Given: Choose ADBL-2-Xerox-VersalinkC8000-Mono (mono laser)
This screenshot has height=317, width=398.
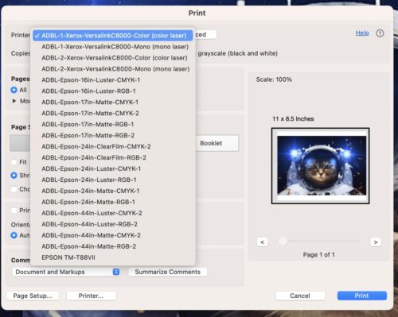Looking at the screenshot, I should pyautogui.click(x=113, y=69).
